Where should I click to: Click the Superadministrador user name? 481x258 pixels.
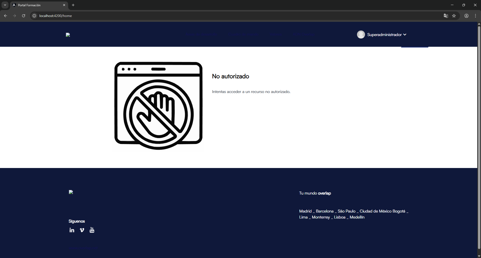click(384, 34)
